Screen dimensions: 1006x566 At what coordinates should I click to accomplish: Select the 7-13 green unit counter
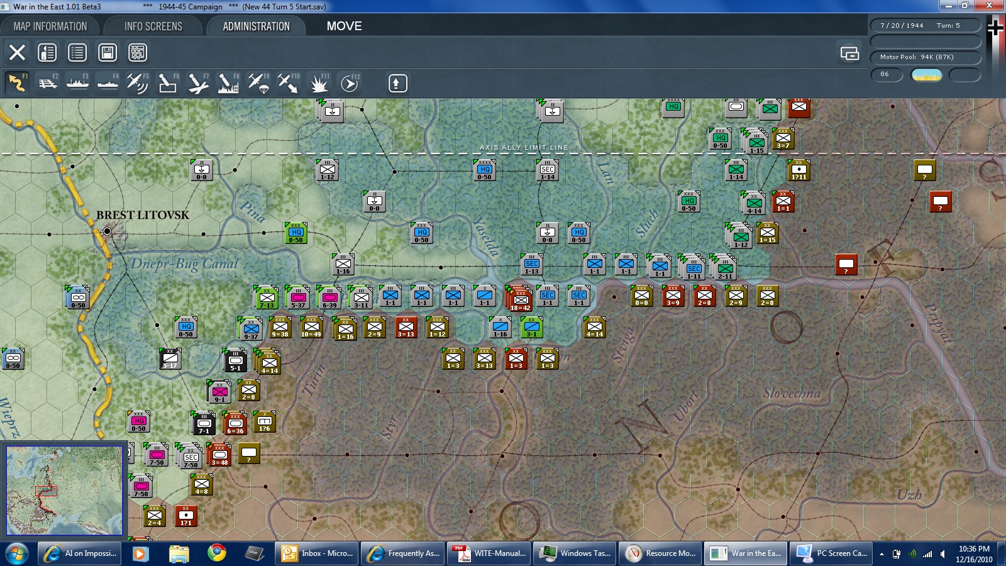coord(267,297)
